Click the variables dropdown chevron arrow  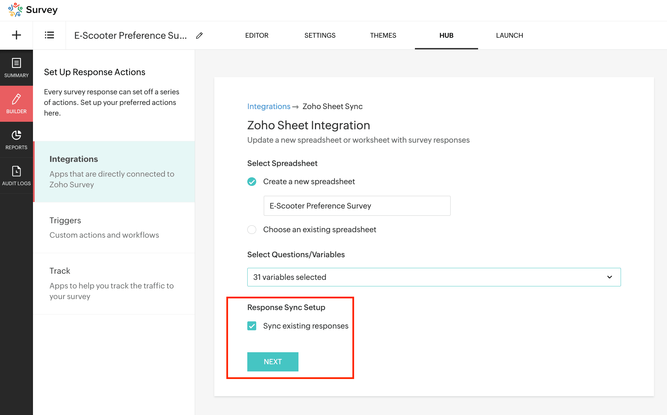tap(609, 277)
